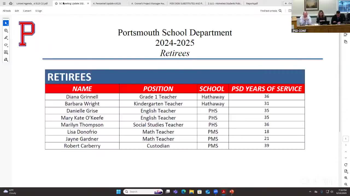The image size is (350, 196).
Task: Click the name Marilyn Thompson
Action: pyautogui.click(x=82, y=125)
